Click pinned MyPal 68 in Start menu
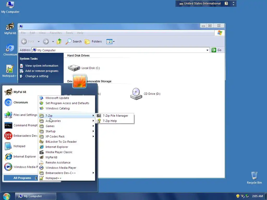The height and width of the screenshot is (200, 267). coord(20,92)
